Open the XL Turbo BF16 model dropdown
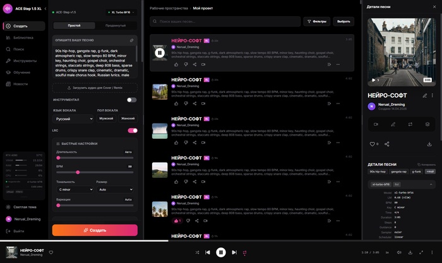Viewport: 442px width, 263px height. click(121, 13)
